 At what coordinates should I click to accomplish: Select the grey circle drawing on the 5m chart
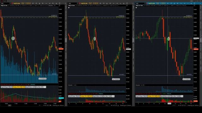[95, 39]
